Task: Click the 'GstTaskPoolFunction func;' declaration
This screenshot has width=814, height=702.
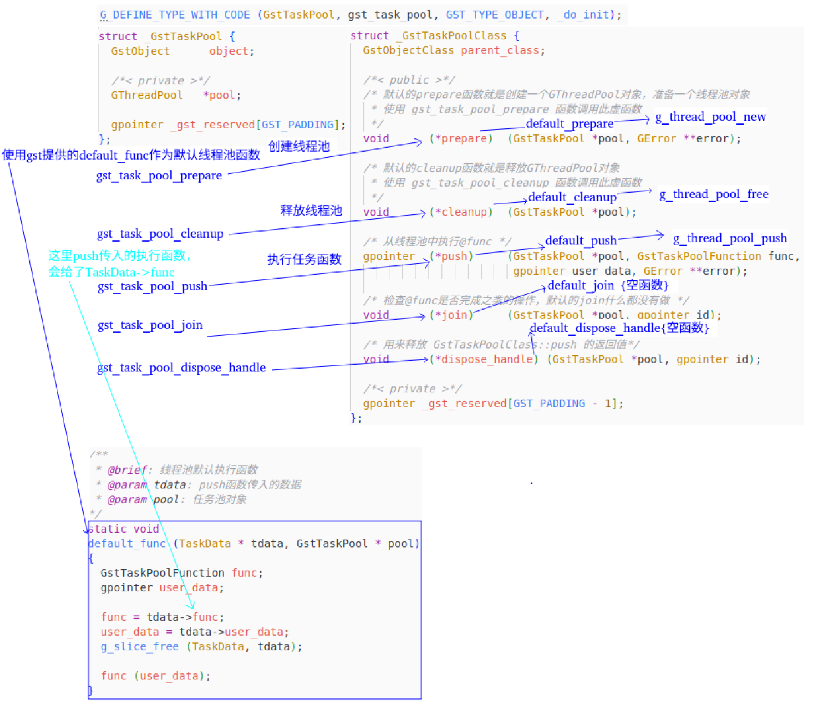Action: click(182, 573)
